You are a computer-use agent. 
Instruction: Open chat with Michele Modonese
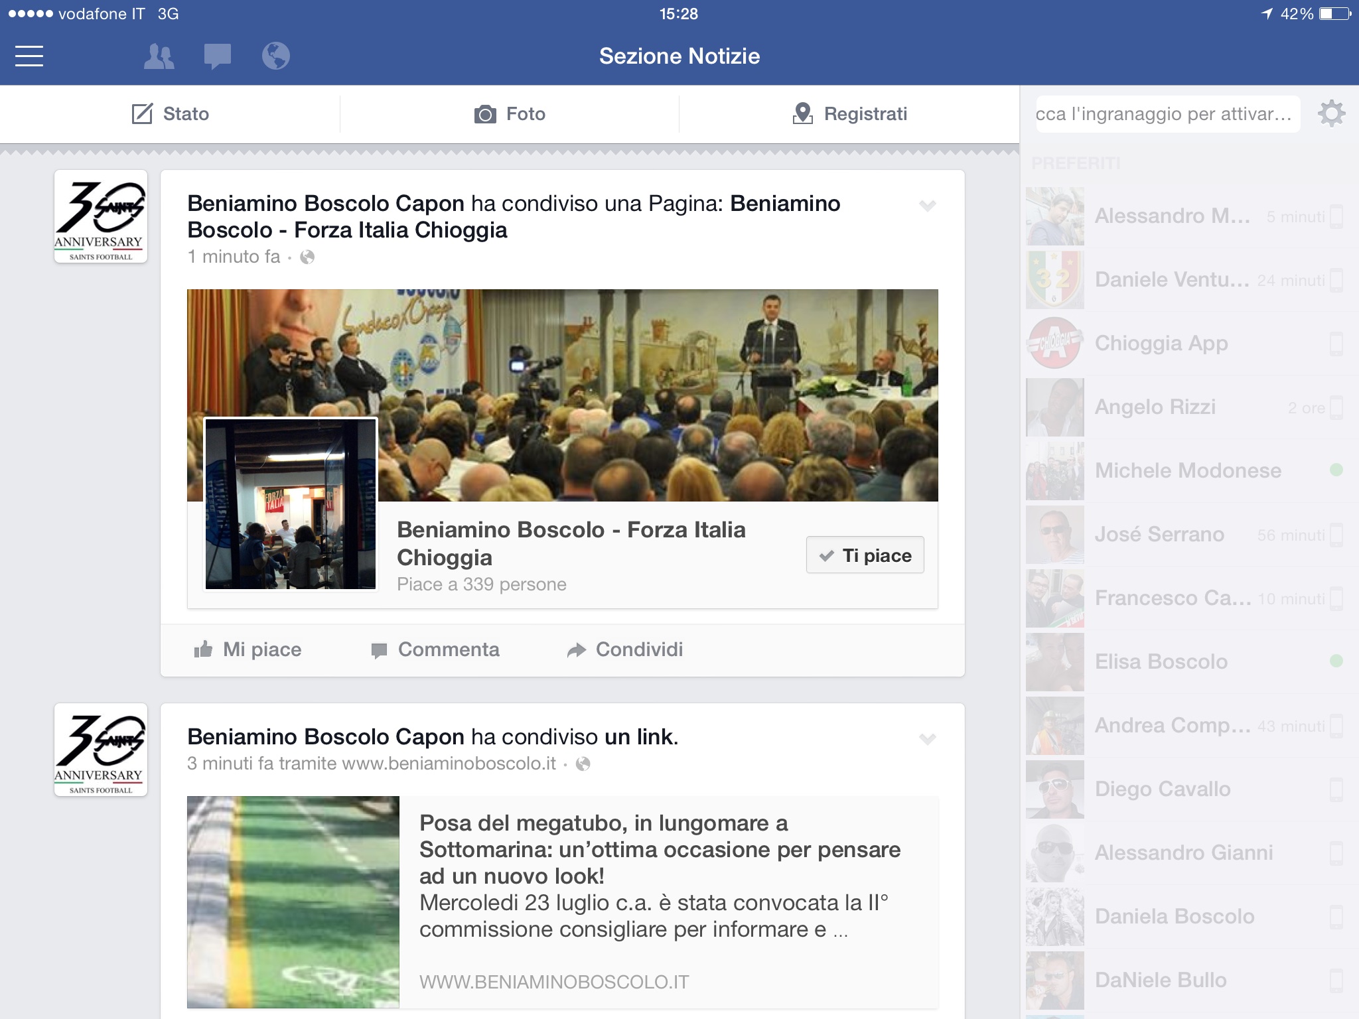point(1189,471)
